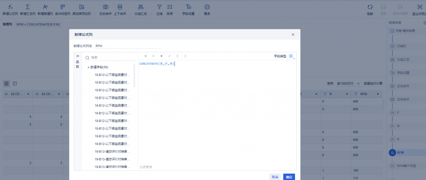Screen dimensions: 426x180
Task: Click the 确定 button
Action: 289,177
